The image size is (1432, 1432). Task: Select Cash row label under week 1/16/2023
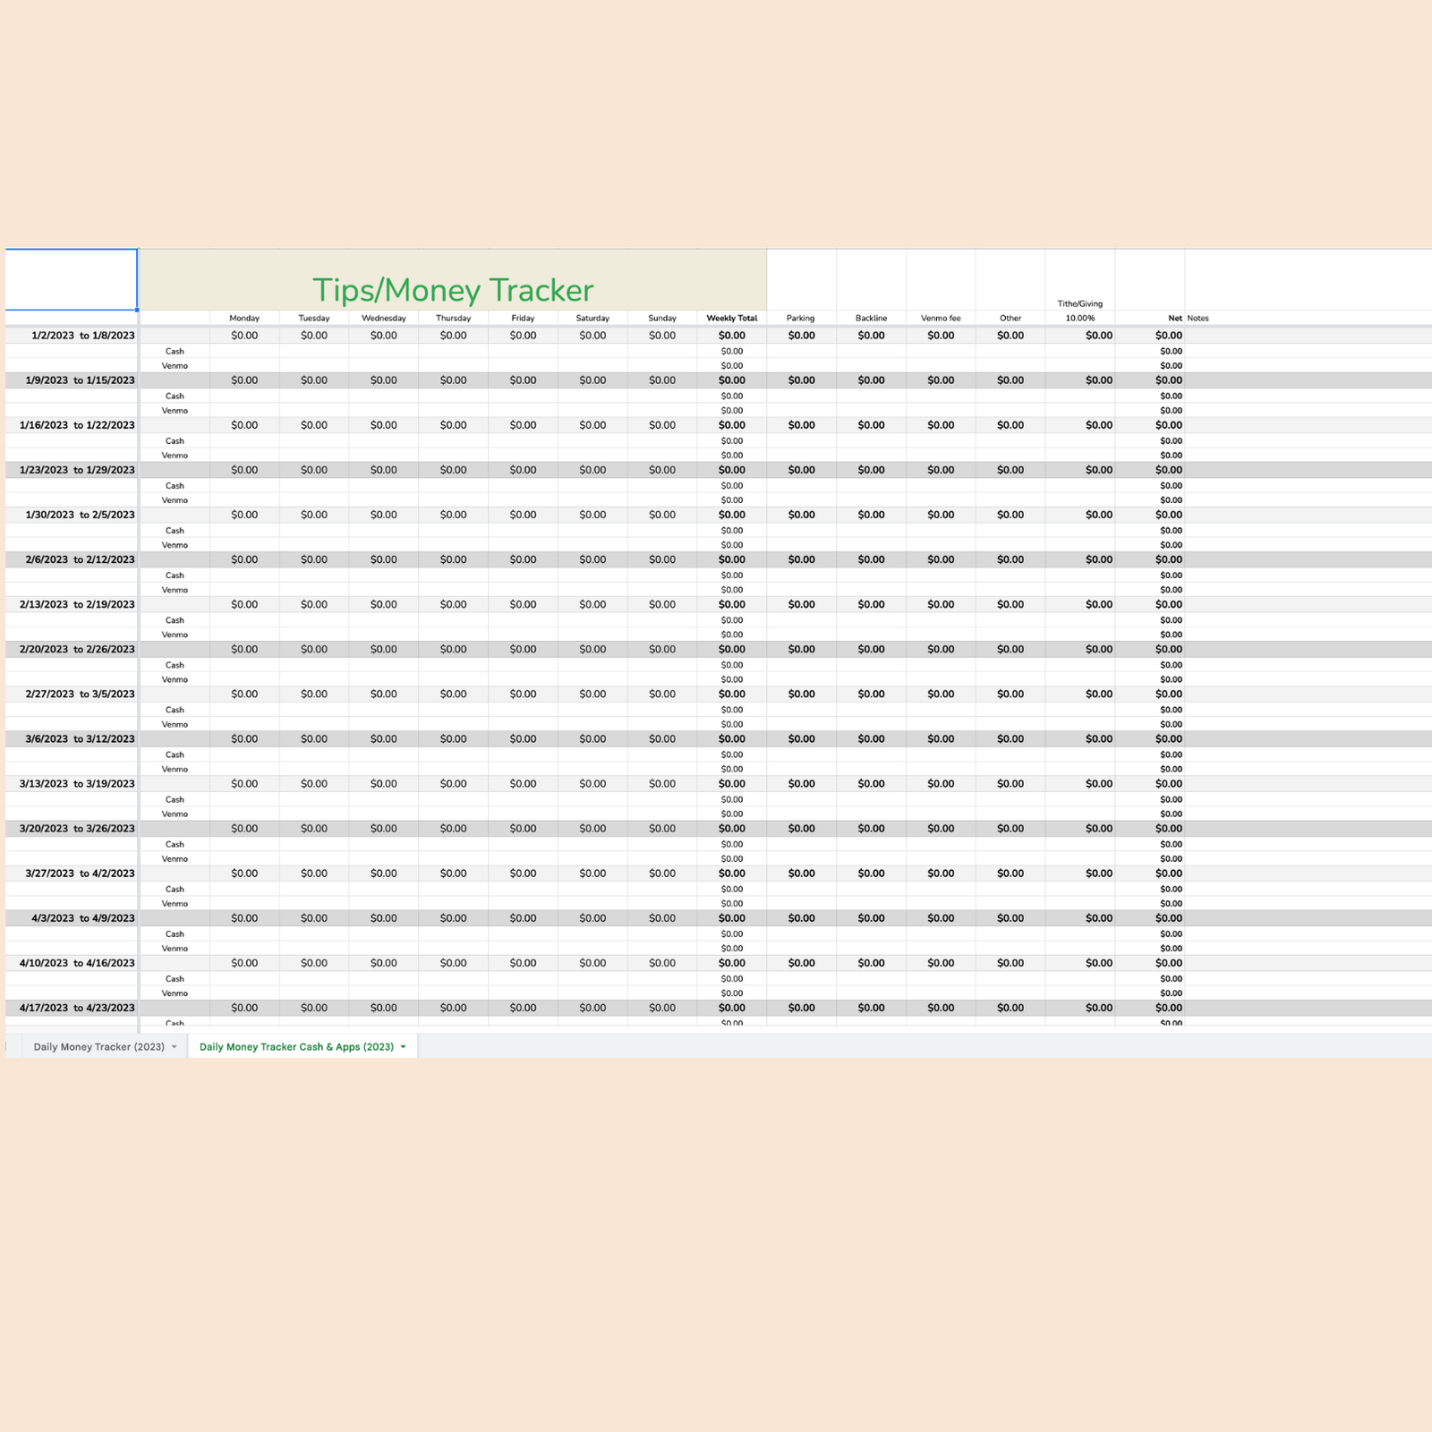[175, 440]
